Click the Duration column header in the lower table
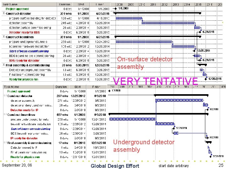This screenshot has height=169, width=226. 61,87
